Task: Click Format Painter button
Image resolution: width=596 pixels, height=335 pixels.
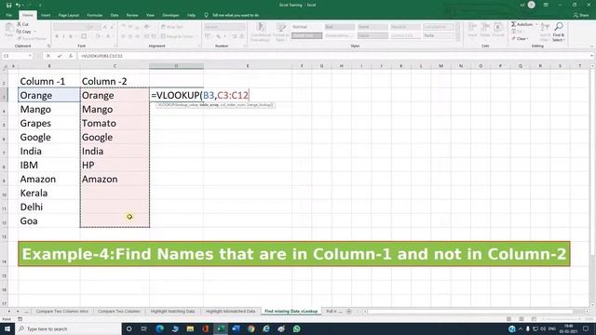Action: click(32, 39)
